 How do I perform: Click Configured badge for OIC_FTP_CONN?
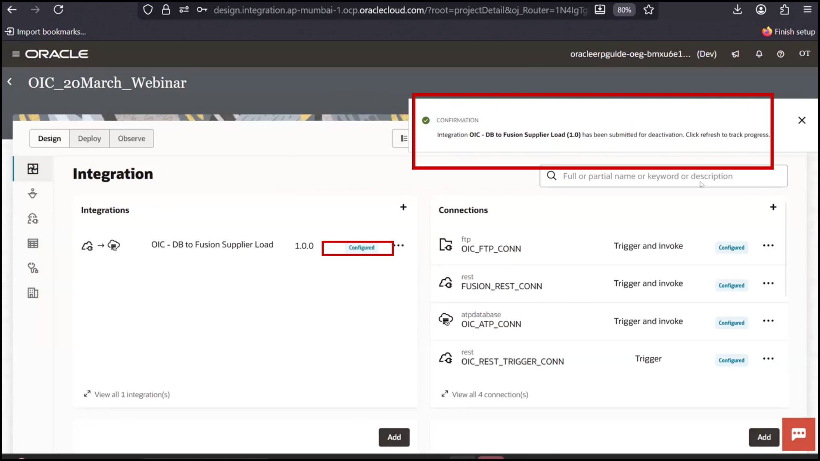[x=731, y=248]
